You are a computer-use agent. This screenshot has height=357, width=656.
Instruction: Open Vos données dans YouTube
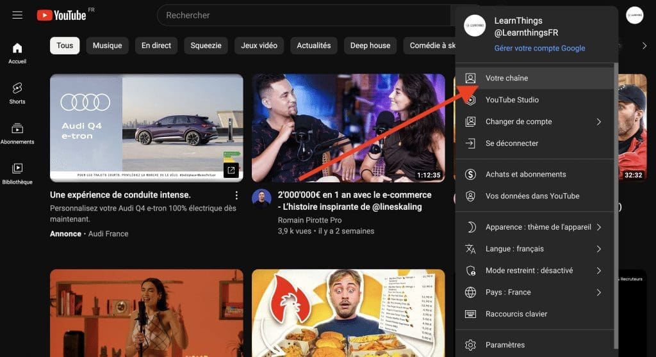(534, 196)
